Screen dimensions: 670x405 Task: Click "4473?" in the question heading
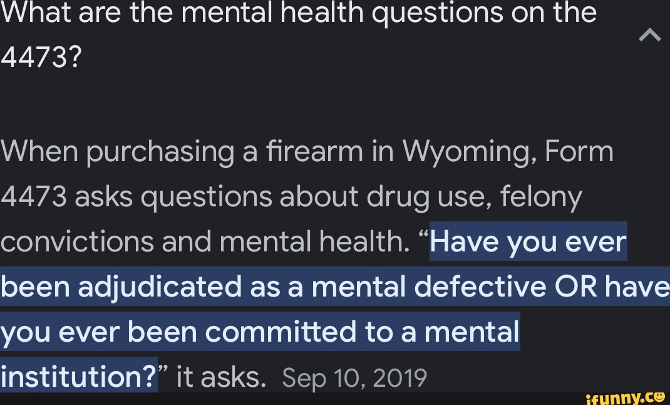tap(41, 58)
